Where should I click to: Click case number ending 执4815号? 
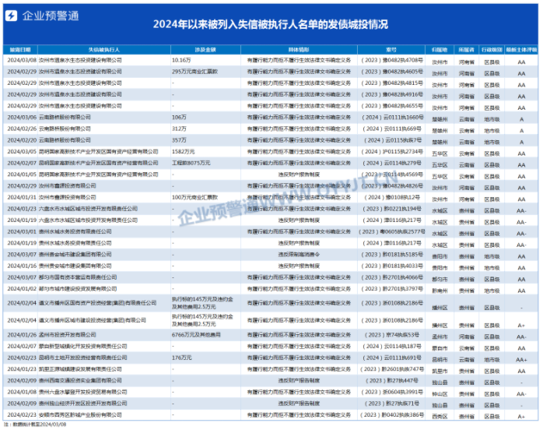click(391, 83)
